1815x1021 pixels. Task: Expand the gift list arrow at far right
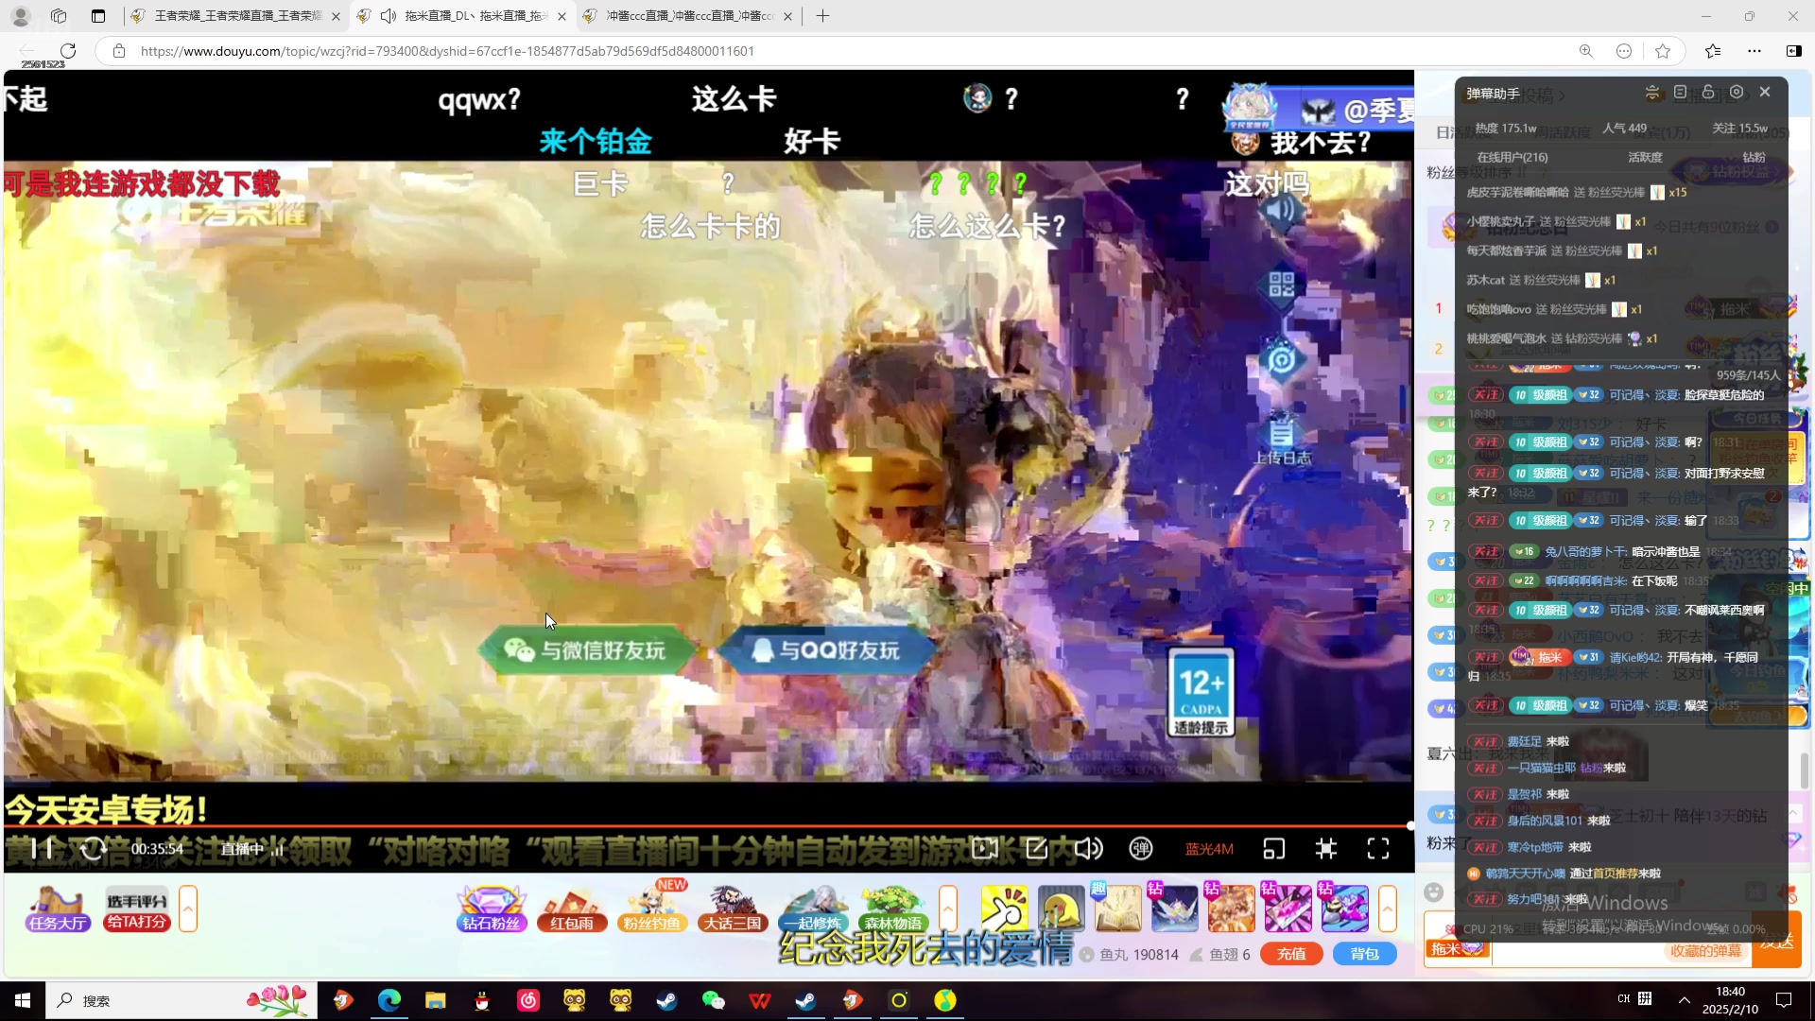pos(1388,909)
